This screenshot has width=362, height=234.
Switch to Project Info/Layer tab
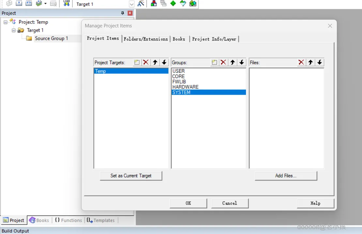point(214,39)
